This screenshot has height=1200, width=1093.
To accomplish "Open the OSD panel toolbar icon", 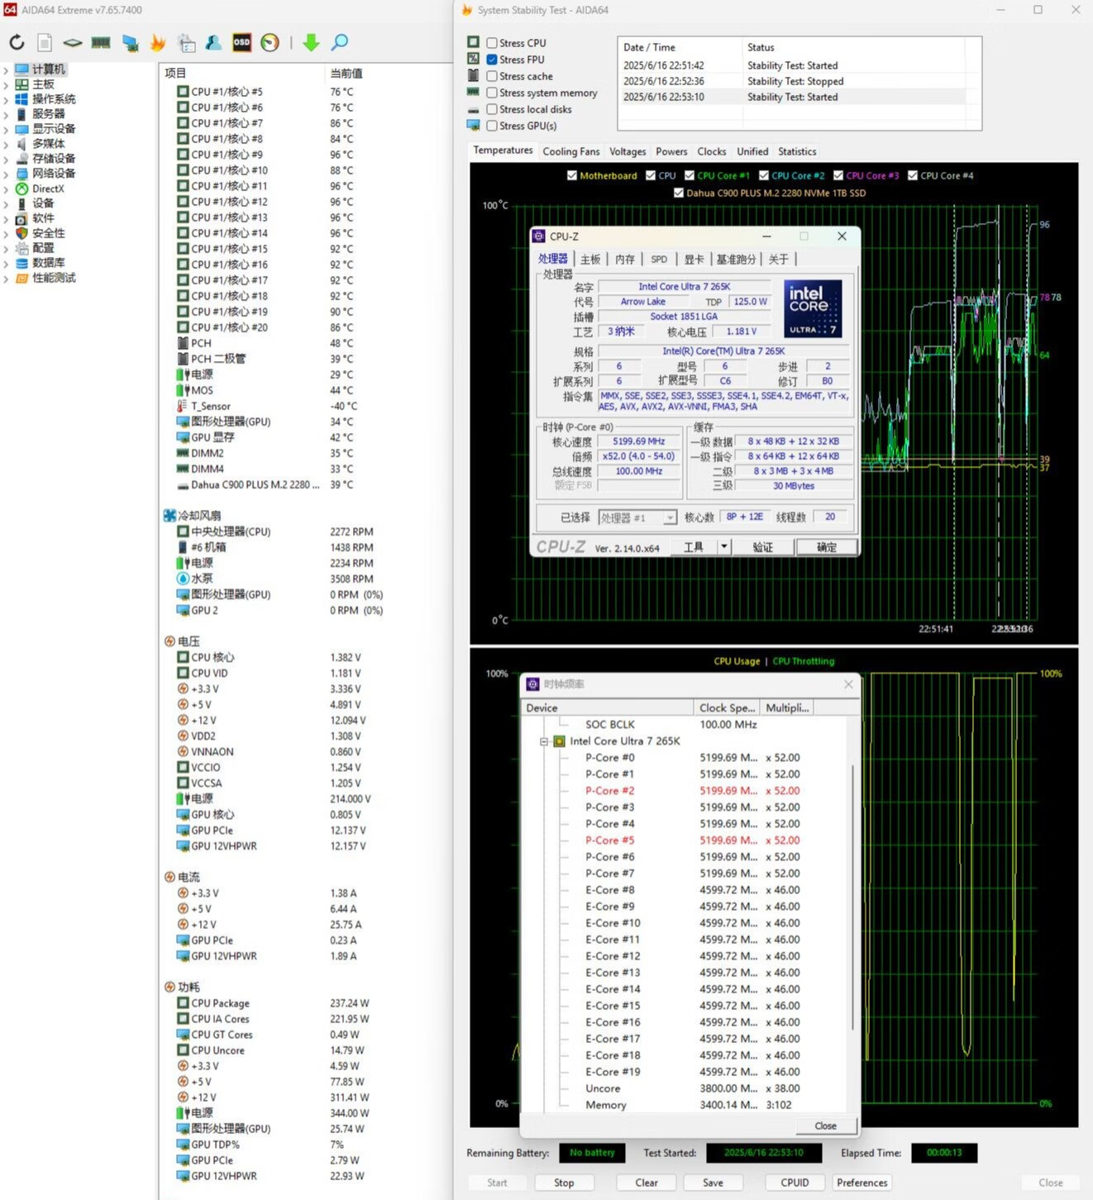I will [x=241, y=43].
